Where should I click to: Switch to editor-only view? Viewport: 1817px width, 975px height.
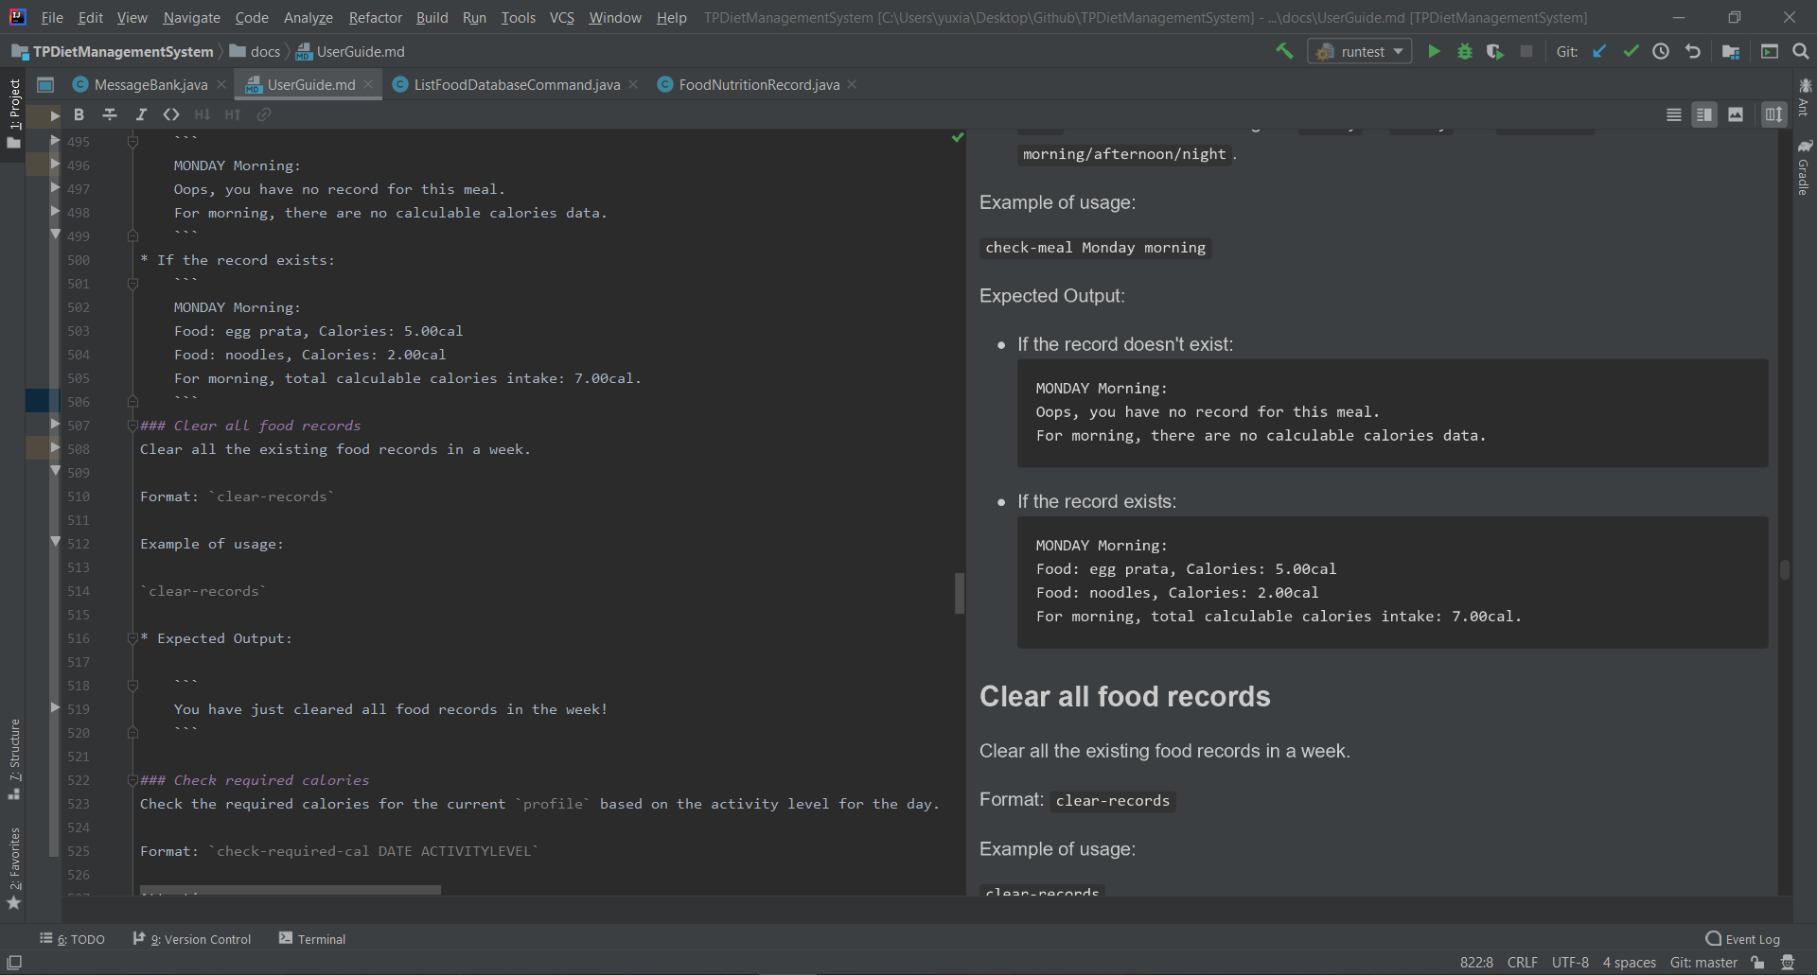(1674, 114)
